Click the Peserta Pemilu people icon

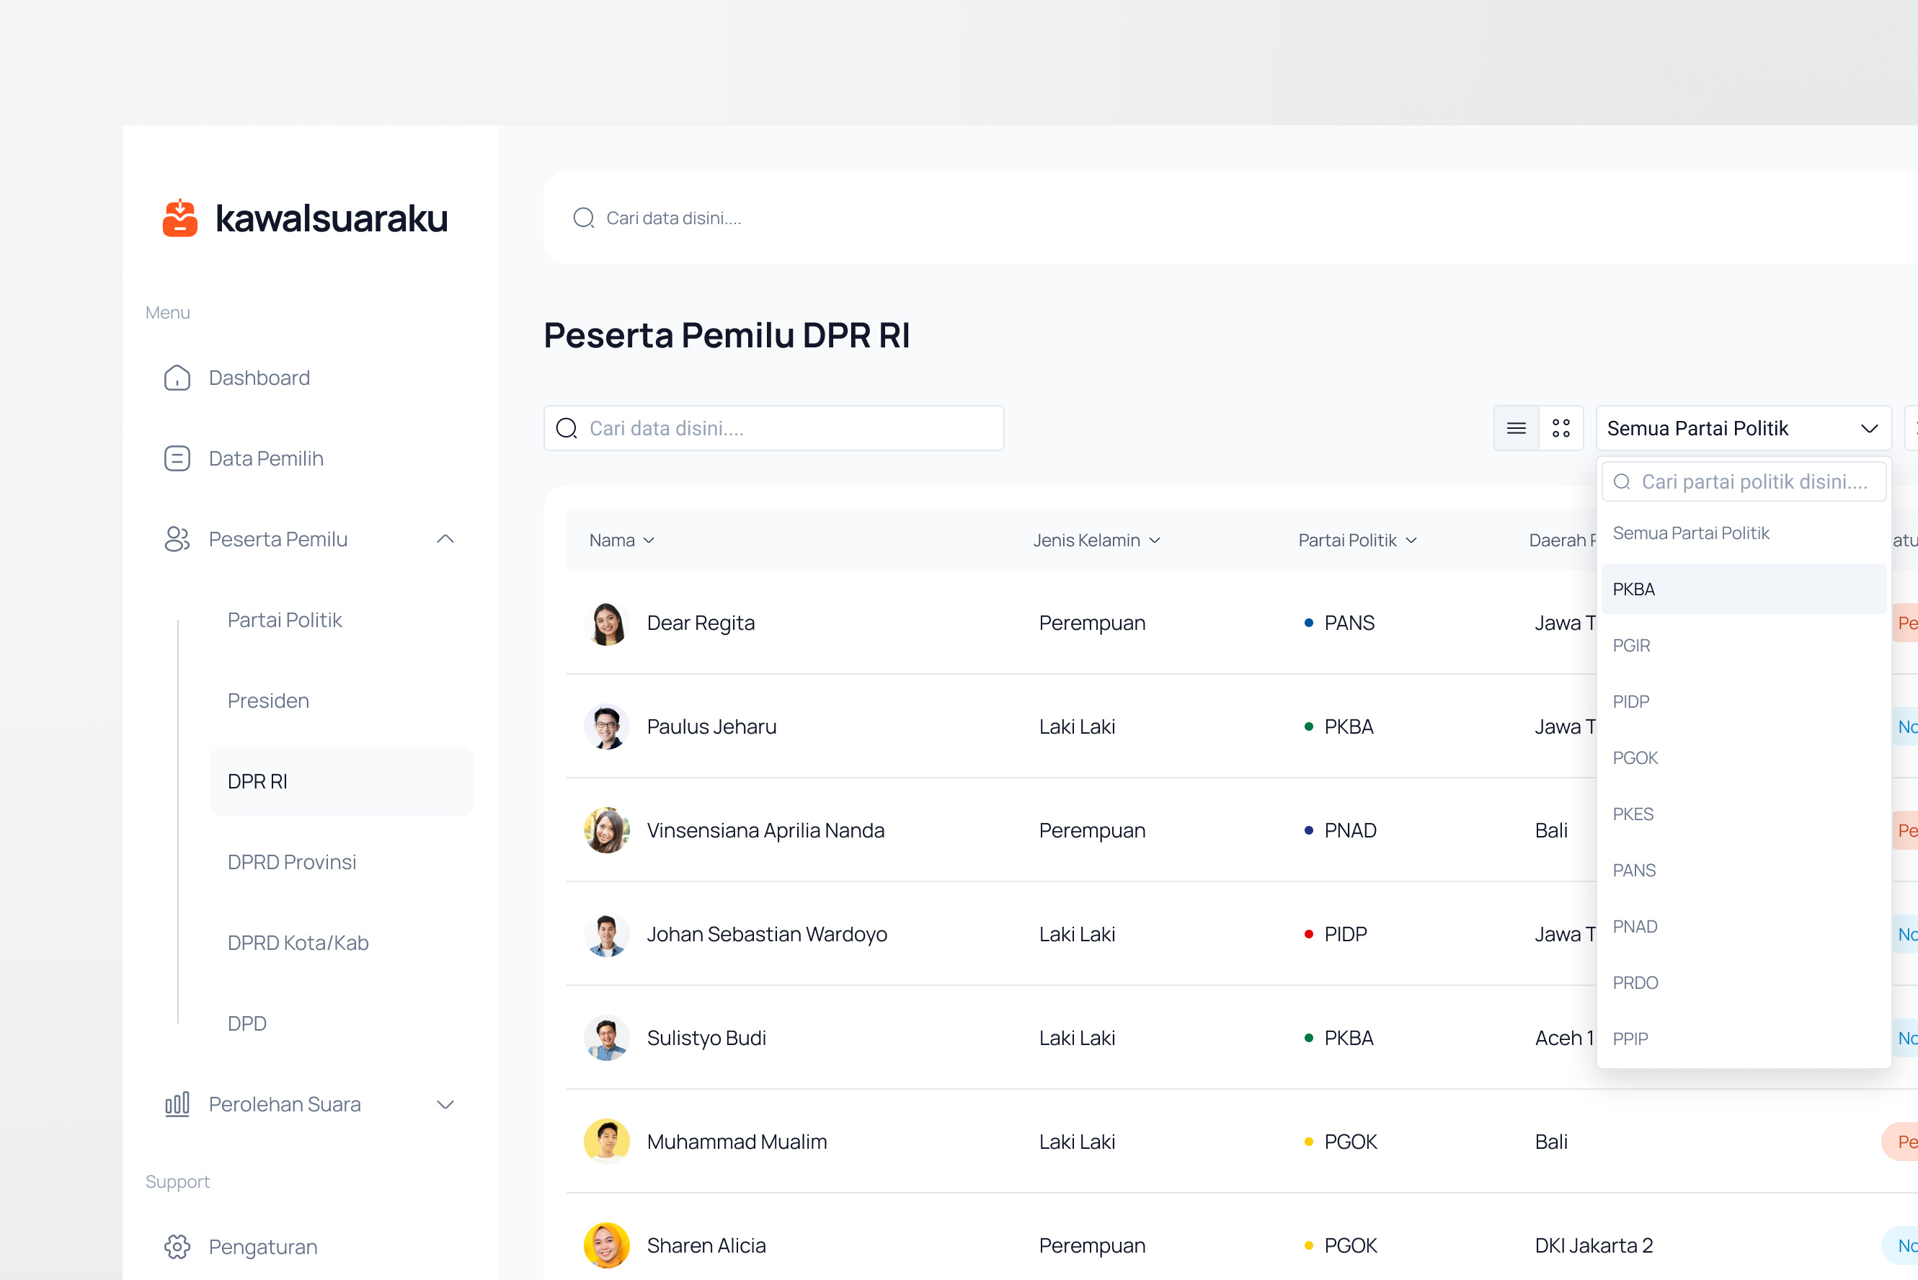pos(178,539)
